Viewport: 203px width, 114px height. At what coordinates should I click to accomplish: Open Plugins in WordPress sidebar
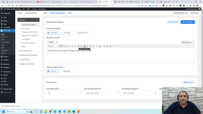(x=5, y=75)
